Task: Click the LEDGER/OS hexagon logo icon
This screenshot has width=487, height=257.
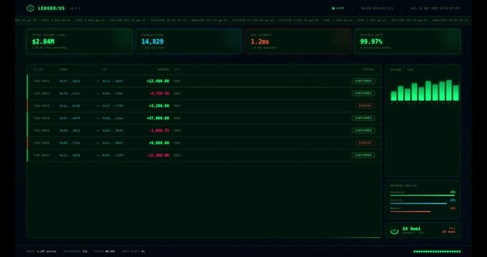Action: point(30,9)
